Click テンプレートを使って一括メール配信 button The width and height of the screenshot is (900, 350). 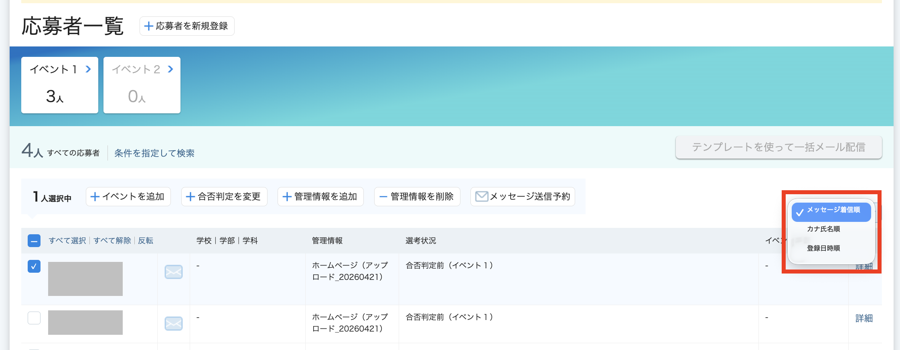point(778,147)
